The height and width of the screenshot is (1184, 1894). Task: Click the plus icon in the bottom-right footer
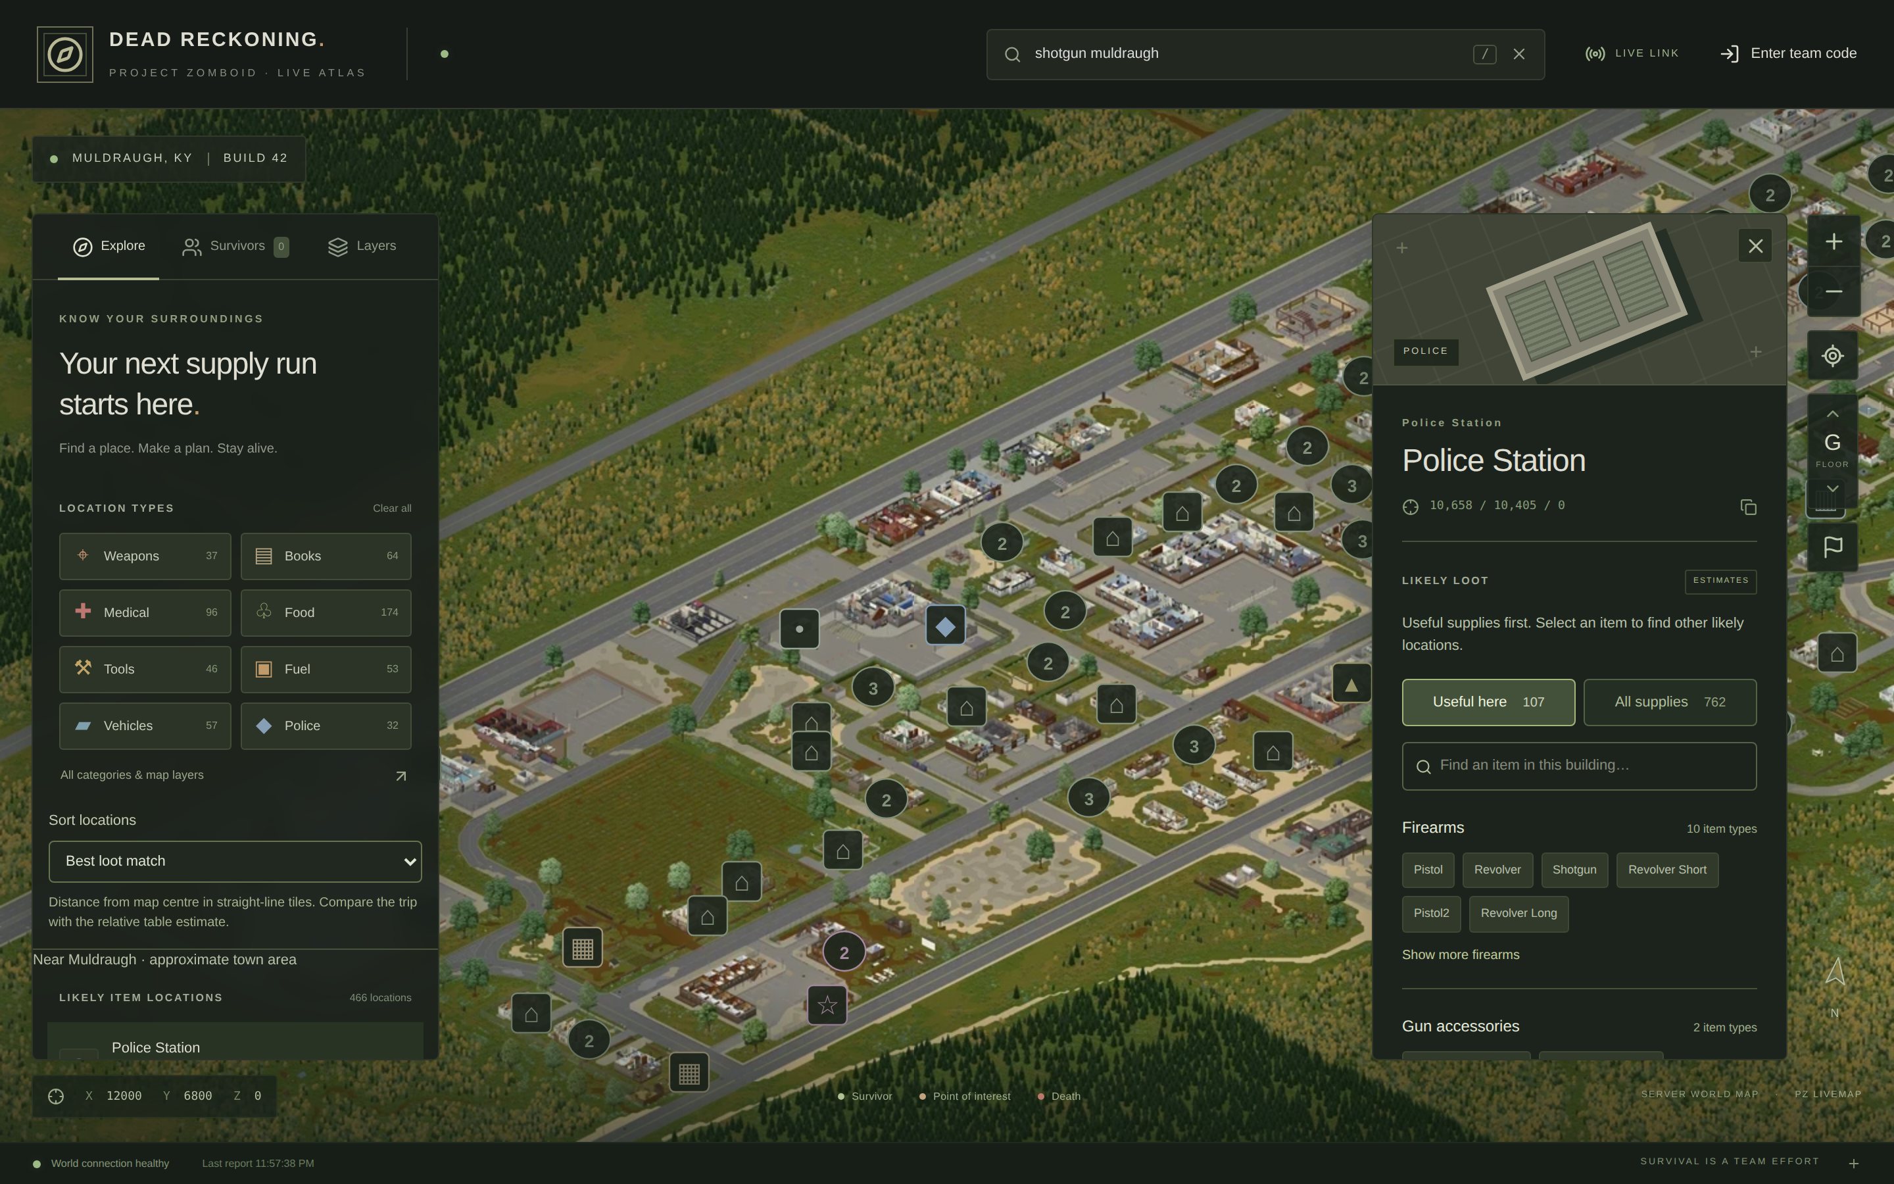tap(1853, 1164)
